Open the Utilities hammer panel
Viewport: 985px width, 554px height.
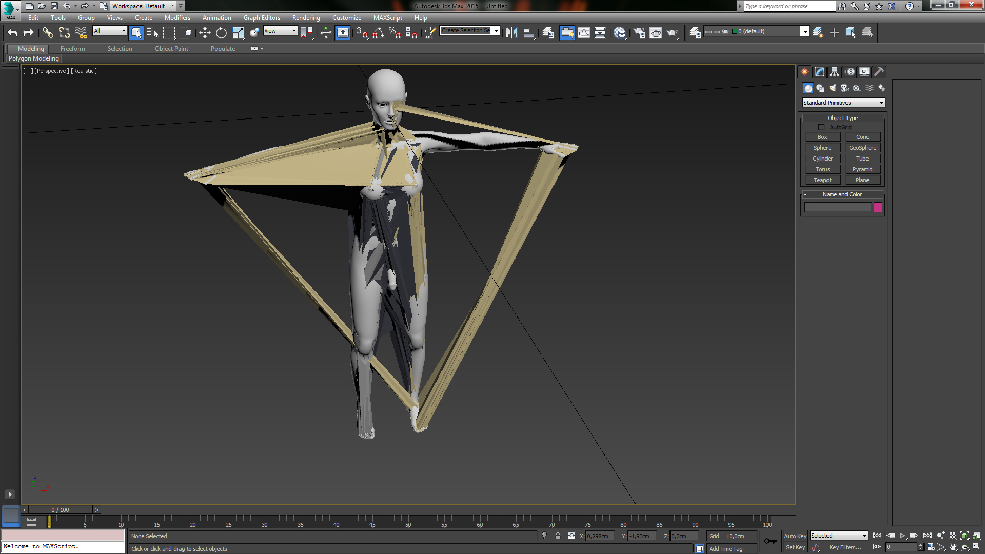click(x=879, y=72)
